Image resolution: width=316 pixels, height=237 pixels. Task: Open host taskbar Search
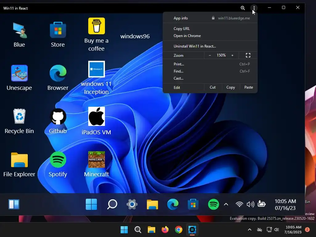tap(138, 230)
